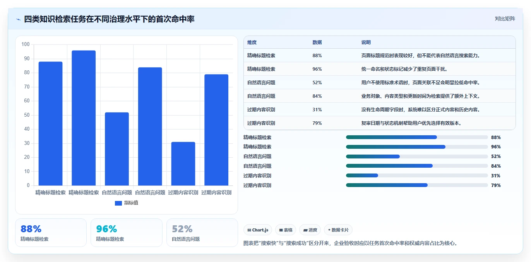Viewport: 531px width, 262px height.
Task: Open the blue 88% 精确标题检索 stat card
Action: [51, 233]
